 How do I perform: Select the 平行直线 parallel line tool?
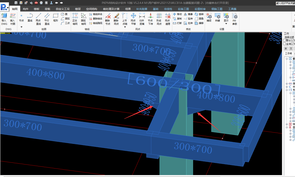[47, 19]
